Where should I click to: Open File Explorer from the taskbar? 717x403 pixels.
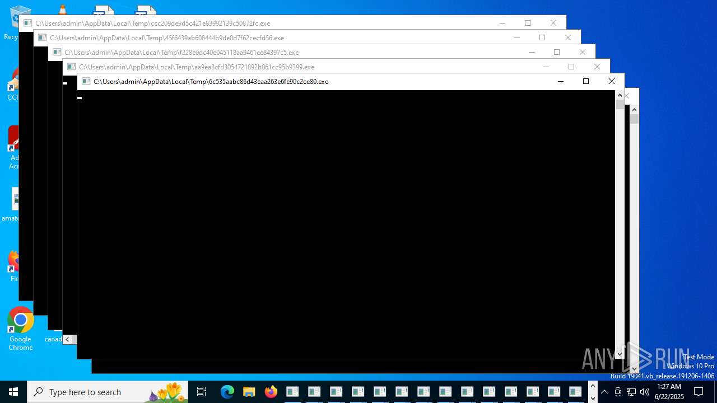pos(249,392)
